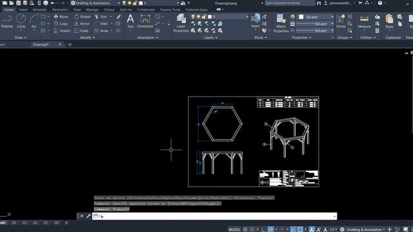Screen dimensions: 413x232
Task: Click the Plot printer icon in quick access
Action: point(46,3)
